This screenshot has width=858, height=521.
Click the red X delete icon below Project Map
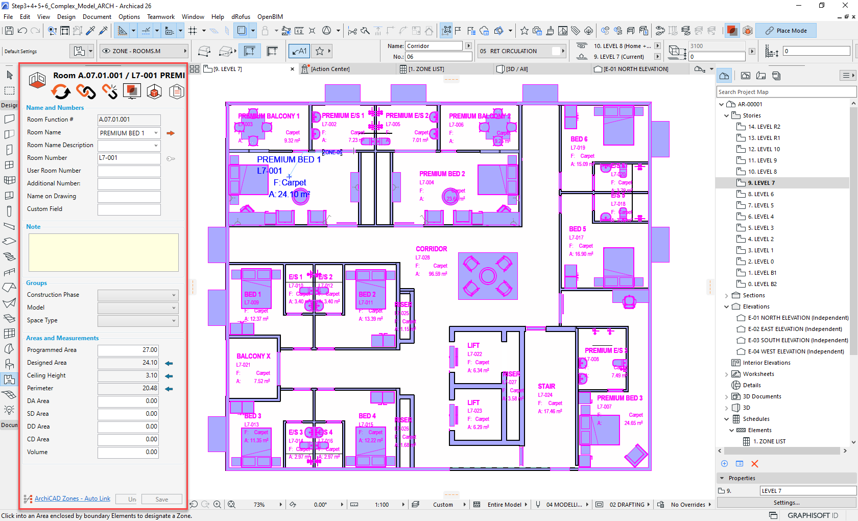[754, 464]
